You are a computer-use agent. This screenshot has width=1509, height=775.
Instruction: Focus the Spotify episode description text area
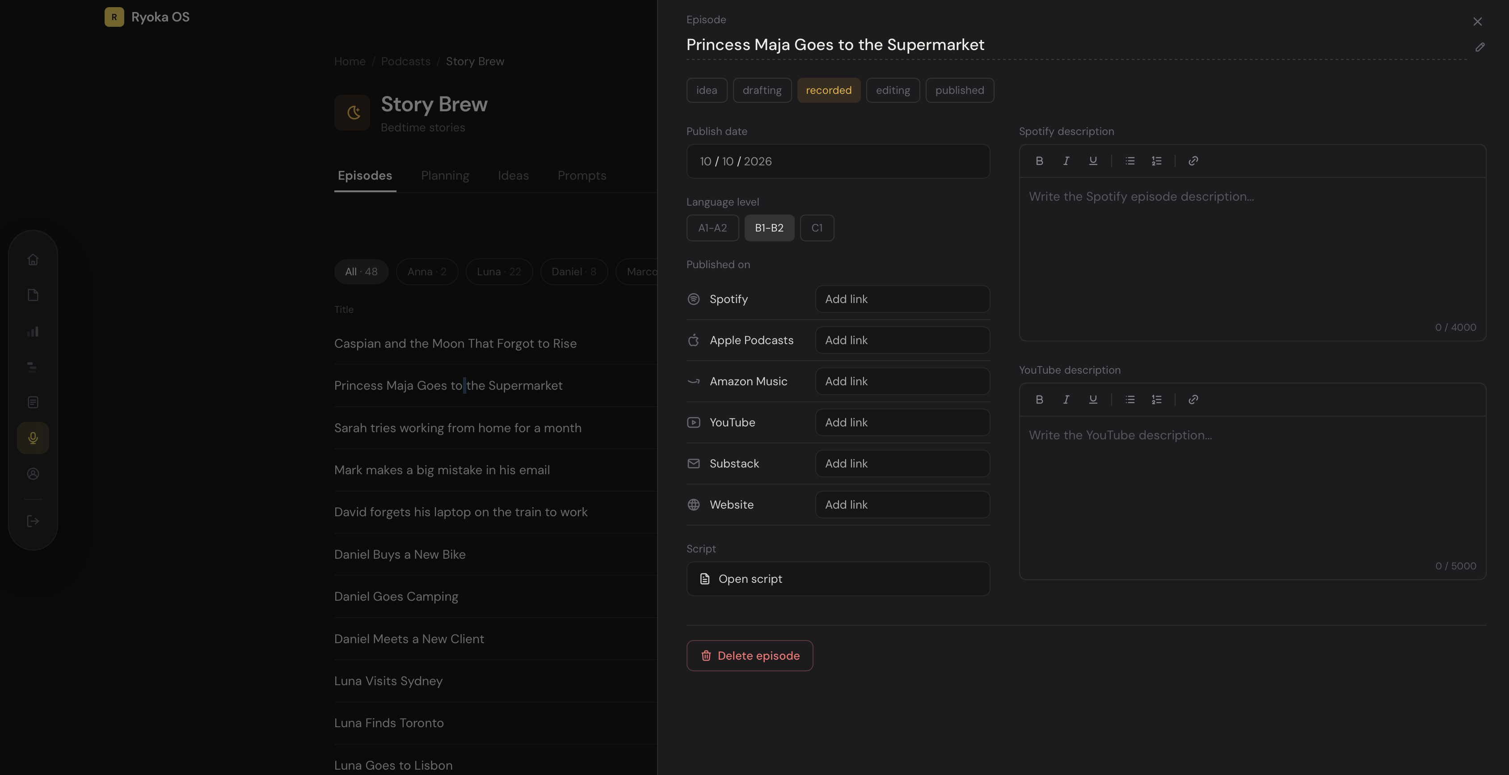[x=1252, y=258]
